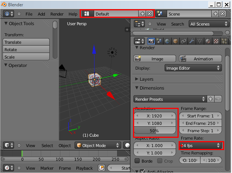The image size is (232, 173).
Task: Collapse the Info header menus toggle
Action: point(19,14)
